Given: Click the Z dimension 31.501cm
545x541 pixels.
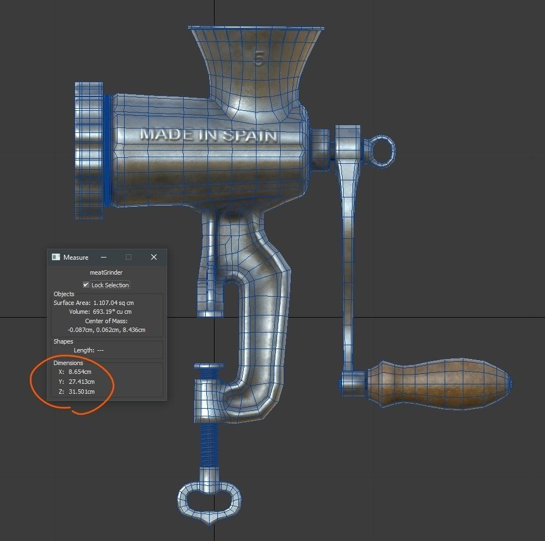Looking at the screenshot, I should click(x=82, y=392).
